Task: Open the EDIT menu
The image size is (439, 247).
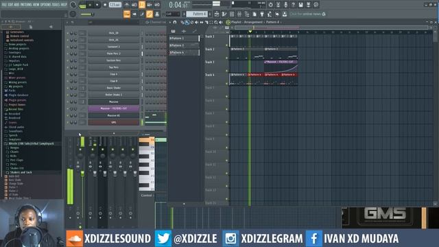Action: 11,5
